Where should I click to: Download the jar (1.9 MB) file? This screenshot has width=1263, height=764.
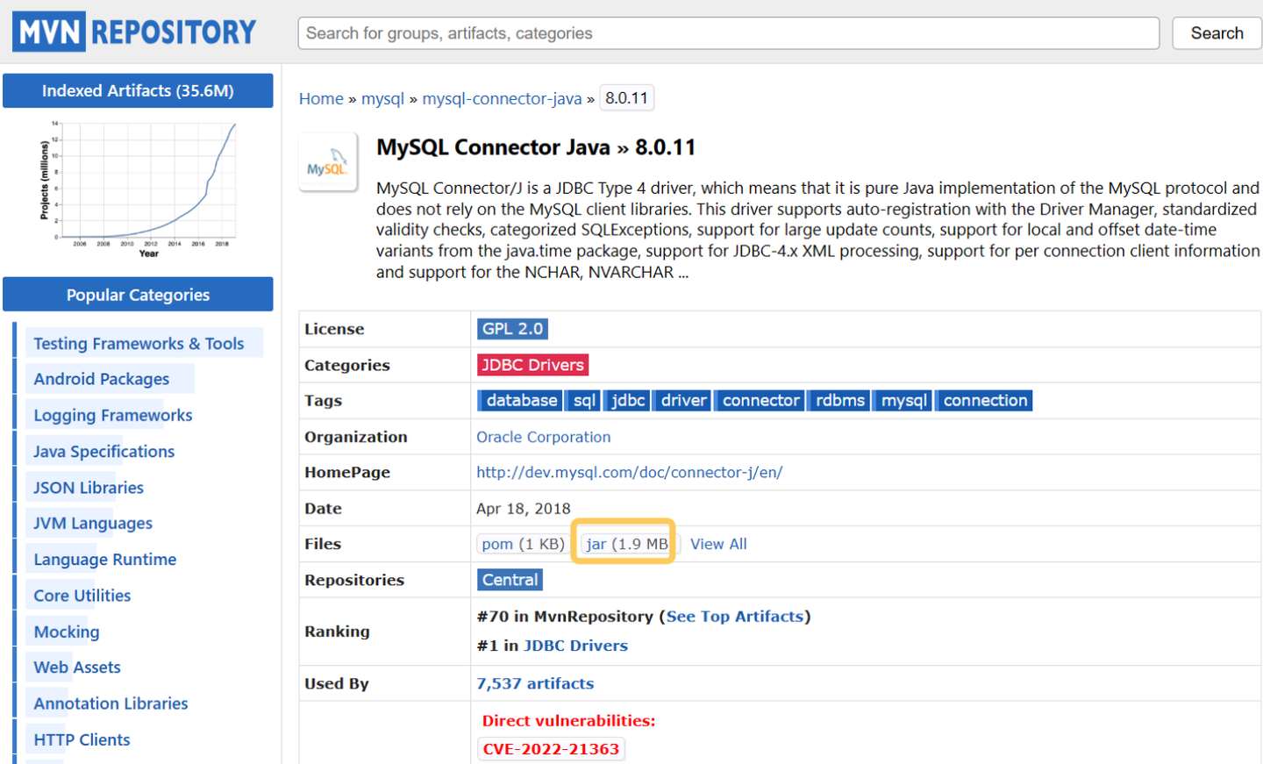(x=627, y=544)
